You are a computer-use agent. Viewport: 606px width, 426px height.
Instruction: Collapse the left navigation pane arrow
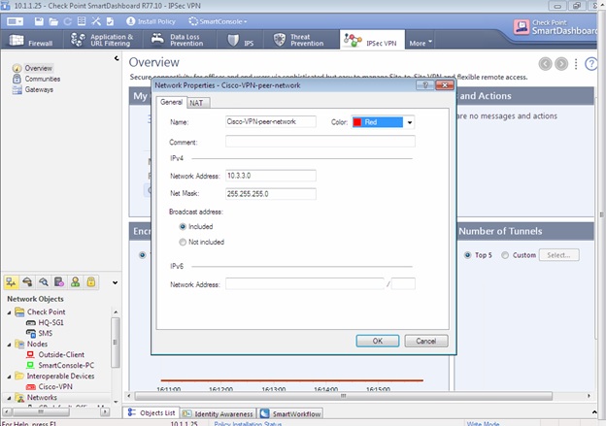[117, 58]
